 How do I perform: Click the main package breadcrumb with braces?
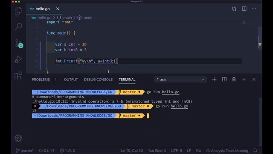click(64, 18)
